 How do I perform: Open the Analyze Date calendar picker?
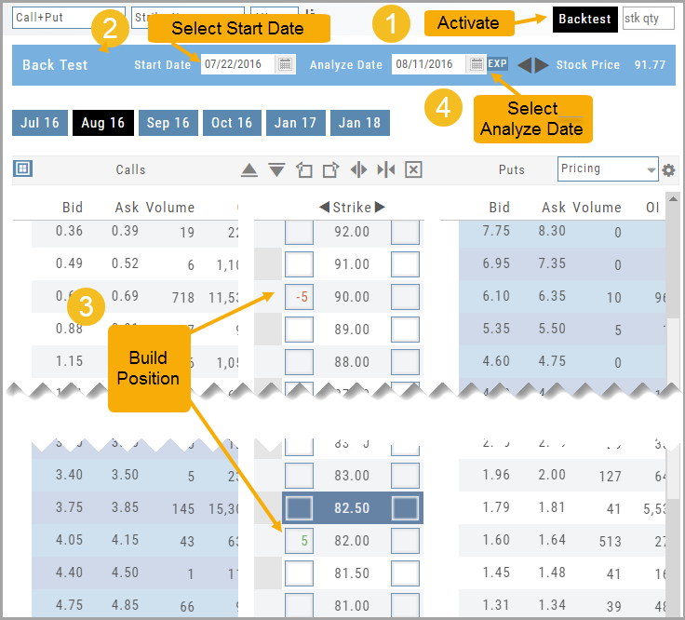(477, 64)
